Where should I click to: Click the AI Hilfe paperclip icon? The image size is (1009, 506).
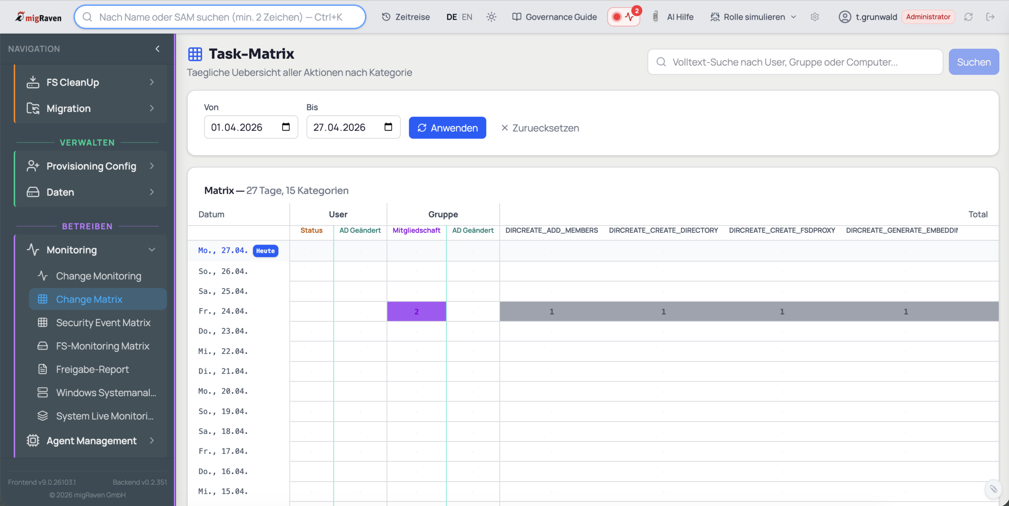pos(655,17)
